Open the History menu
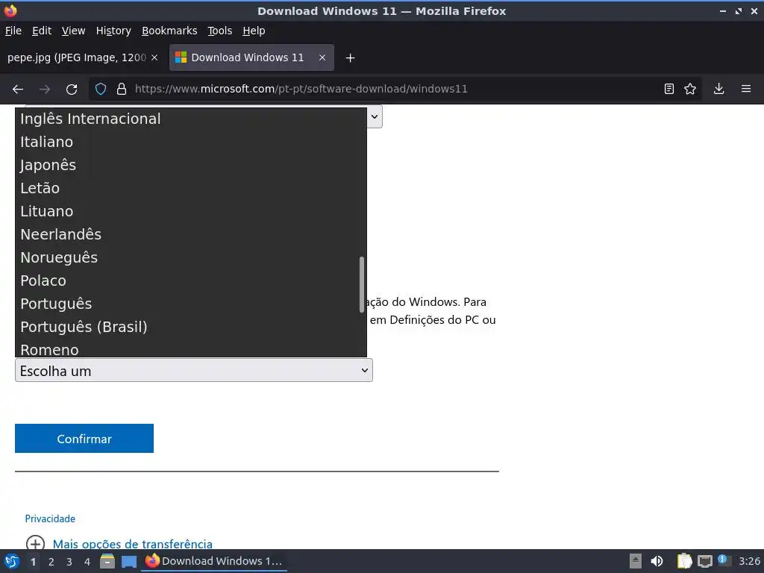This screenshot has width=764, height=573. (113, 31)
